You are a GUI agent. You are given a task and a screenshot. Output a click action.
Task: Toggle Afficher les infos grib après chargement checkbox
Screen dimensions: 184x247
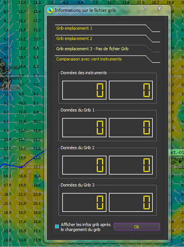pos(57,226)
